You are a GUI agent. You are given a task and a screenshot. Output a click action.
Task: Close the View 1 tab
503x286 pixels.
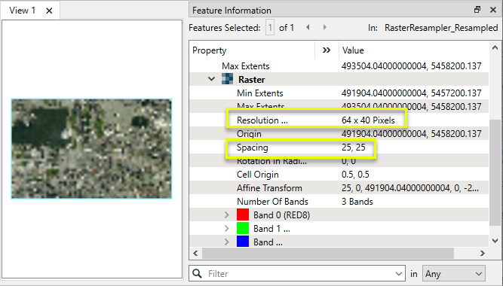[x=49, y=11]
